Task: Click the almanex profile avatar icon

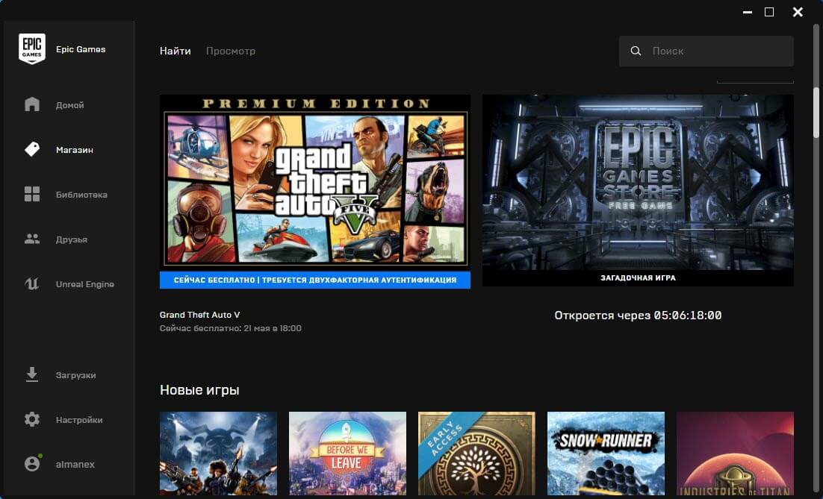Action: coord(32,463)
